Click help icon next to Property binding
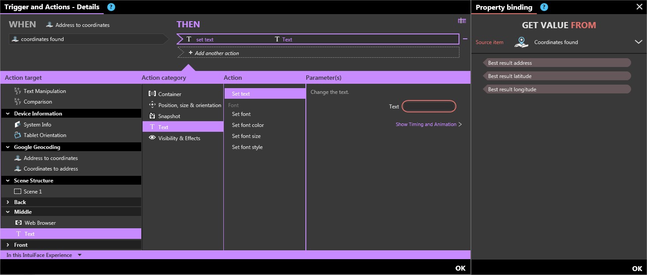 [544, 7]
